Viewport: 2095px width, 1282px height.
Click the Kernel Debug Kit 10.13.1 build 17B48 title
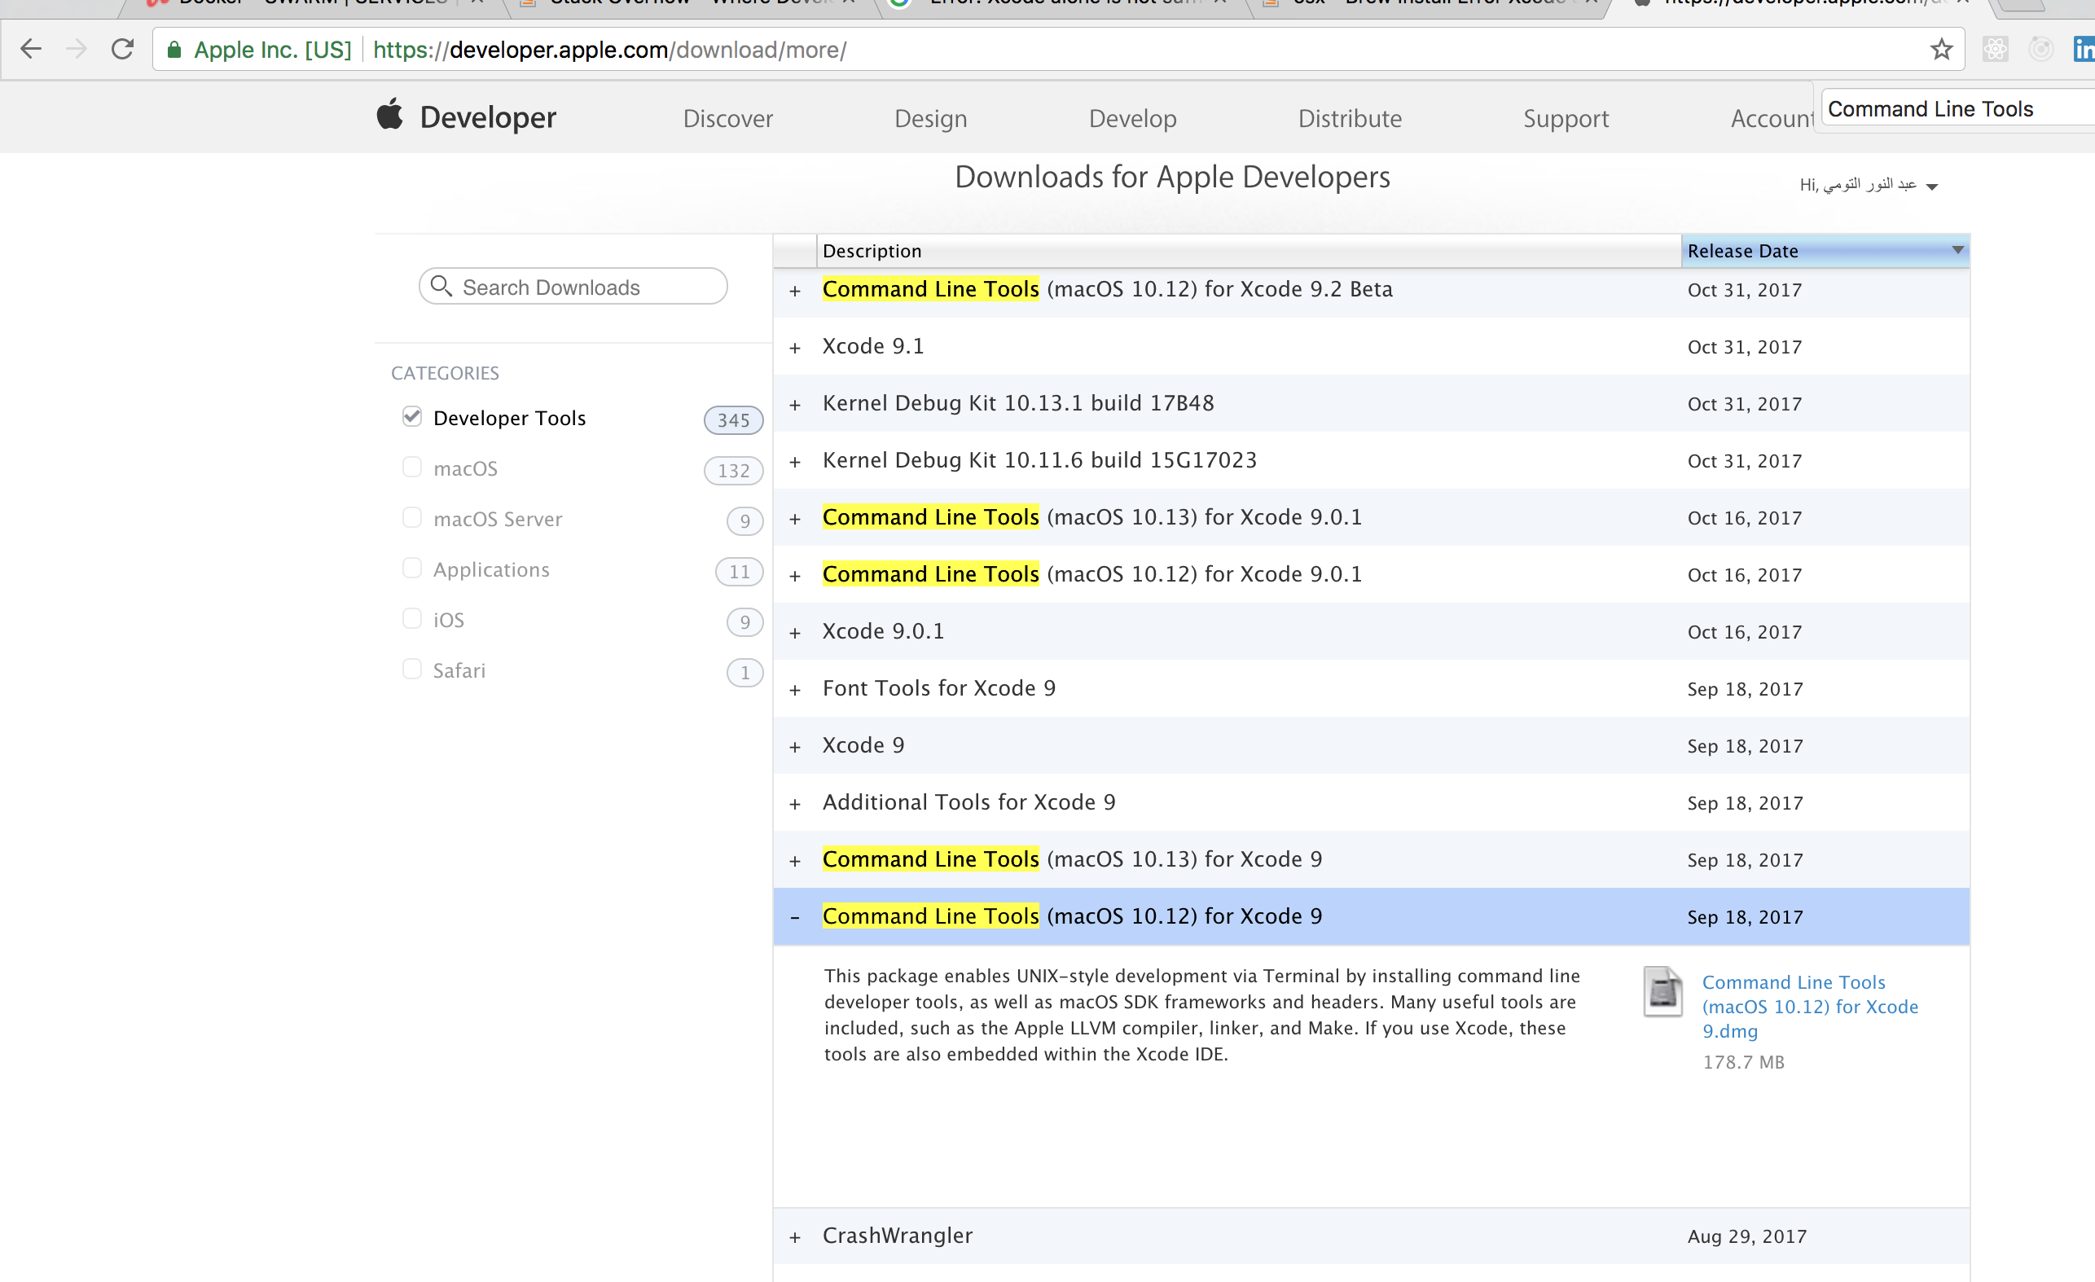click(1017, 403)
